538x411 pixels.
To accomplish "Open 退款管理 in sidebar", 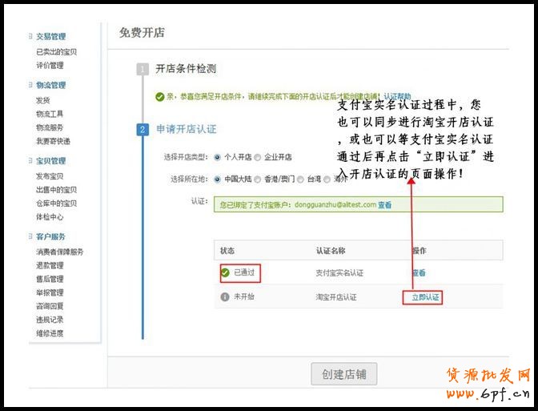I will pyautogui.click(x=50, y=265).
